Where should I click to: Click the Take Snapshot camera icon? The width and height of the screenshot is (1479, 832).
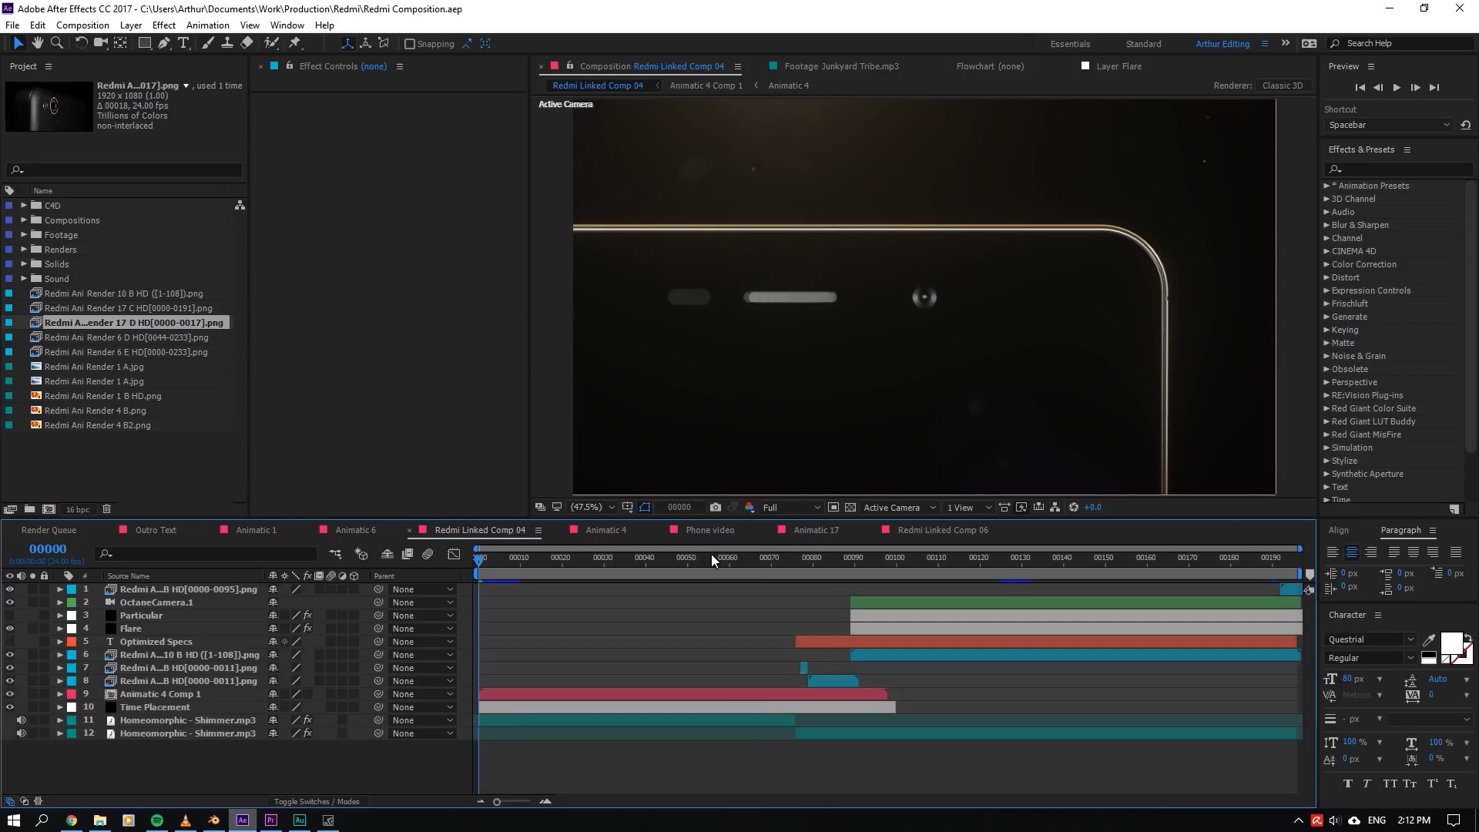click(716, 507)
